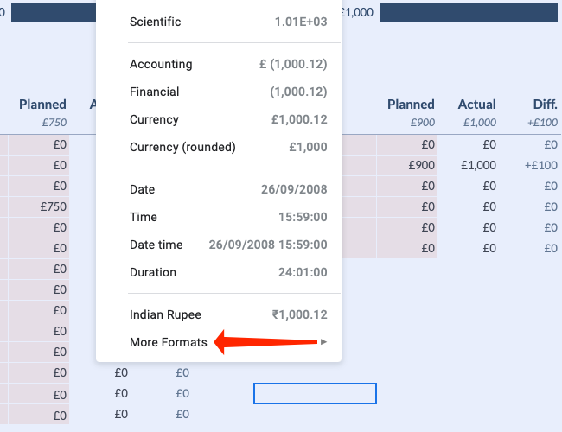The height and width of the screenshot is (432, 562).
Task: Choose the Date time format
Action: [x=156, y=245]
